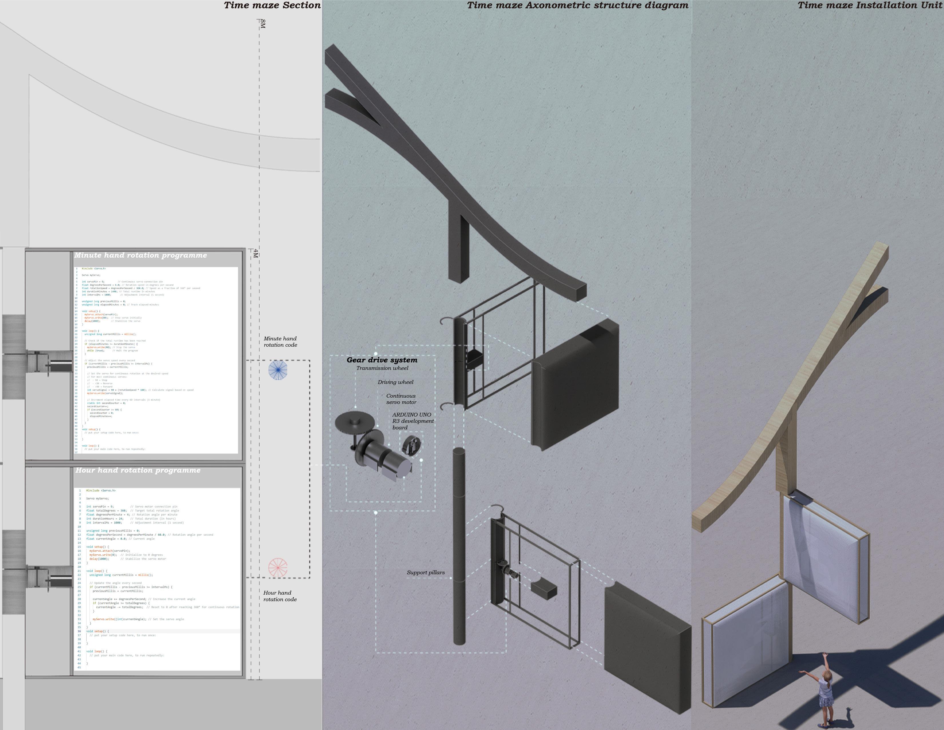
Task: Click the 'Time maze Installation Unit' heading
Action: click(870, 6)
